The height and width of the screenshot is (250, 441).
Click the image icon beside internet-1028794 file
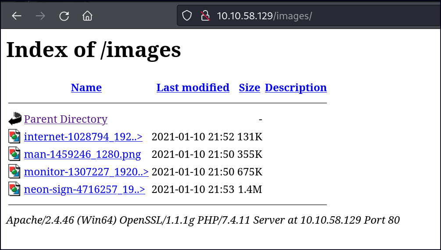click(14, 136)
